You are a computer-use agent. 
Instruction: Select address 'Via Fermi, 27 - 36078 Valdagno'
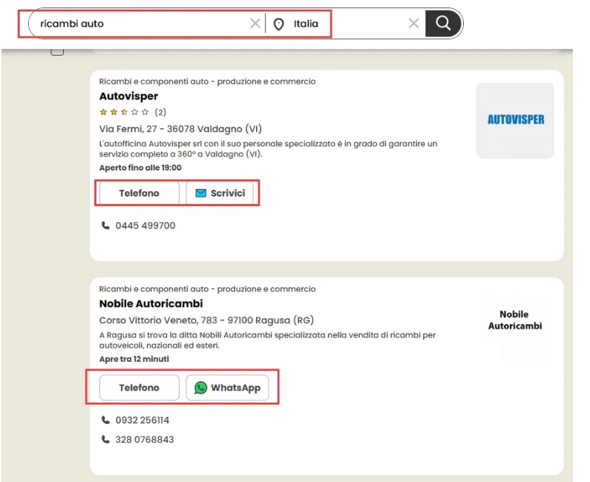click(x=180, y=129)
